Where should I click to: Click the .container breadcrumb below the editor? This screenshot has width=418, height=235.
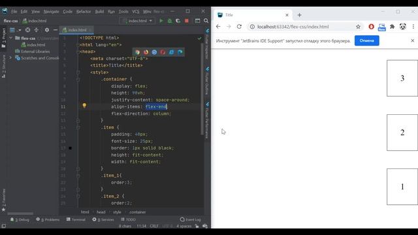point(138,212)
